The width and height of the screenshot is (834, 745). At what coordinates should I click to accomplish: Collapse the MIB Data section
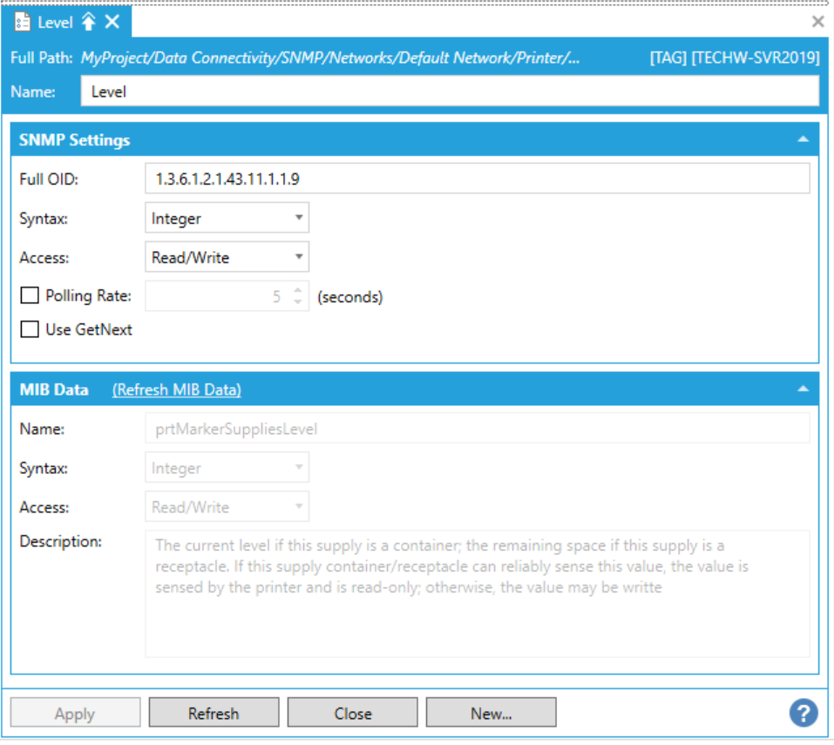click(x=803, y=389)
